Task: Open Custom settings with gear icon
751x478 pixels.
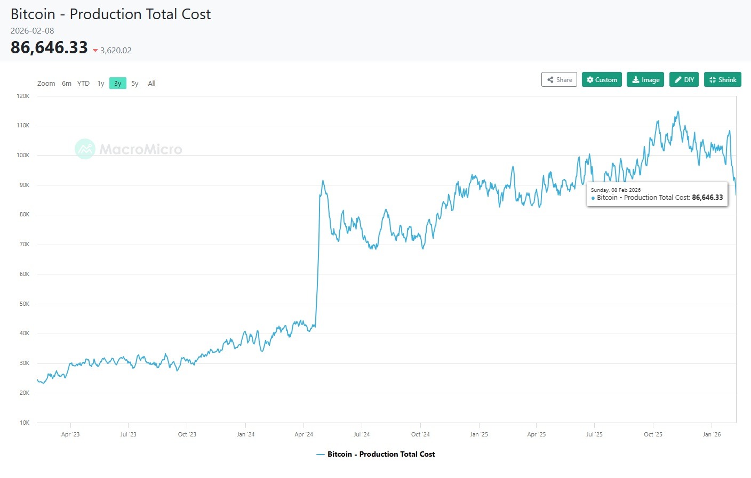Action: click(590, 80)
